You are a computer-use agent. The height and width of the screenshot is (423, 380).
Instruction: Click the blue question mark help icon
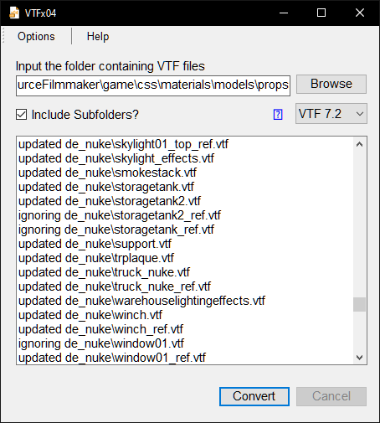coord(278,115)
